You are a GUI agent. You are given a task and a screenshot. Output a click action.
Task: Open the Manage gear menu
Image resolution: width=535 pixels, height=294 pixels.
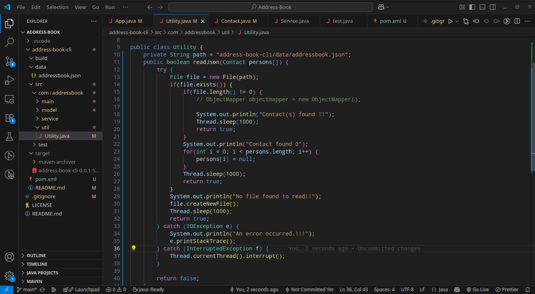[9, 276]
